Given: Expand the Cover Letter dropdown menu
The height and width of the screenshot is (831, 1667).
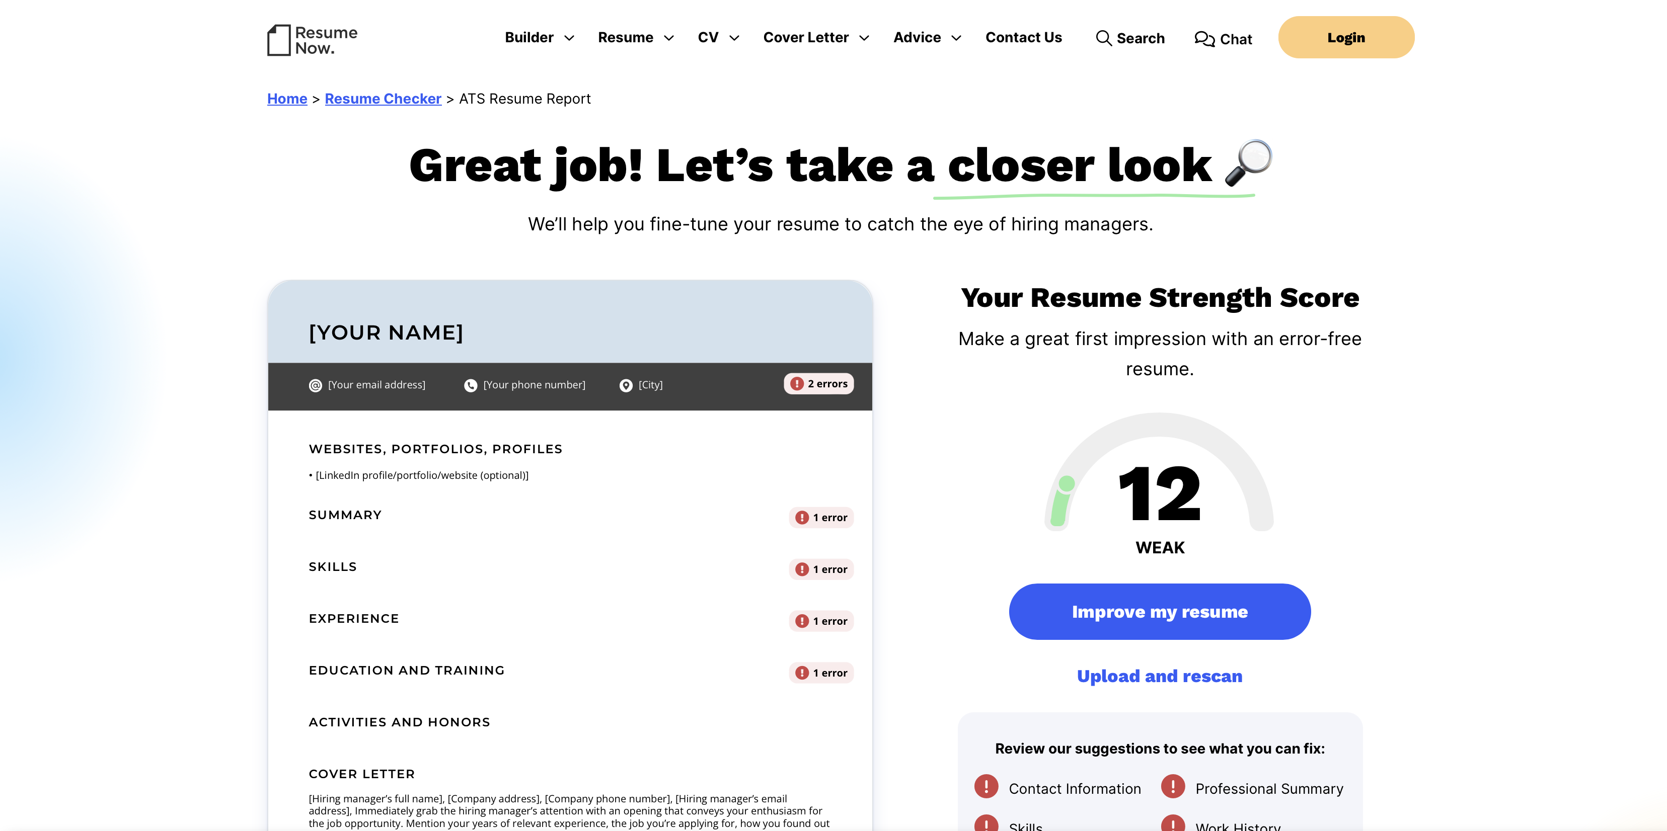Looking at the screenshot, I should [816, 37].
